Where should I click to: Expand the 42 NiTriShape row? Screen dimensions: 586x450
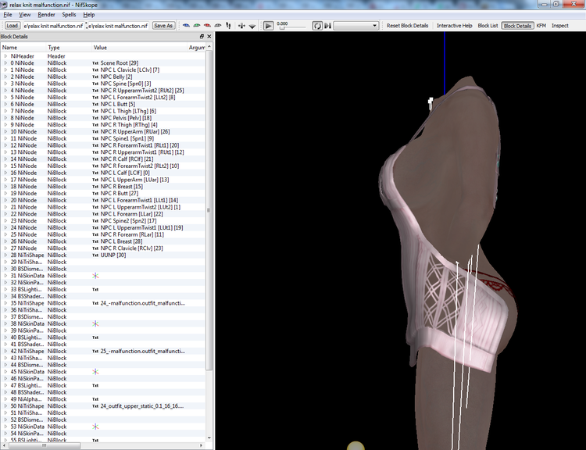point(5,351)
